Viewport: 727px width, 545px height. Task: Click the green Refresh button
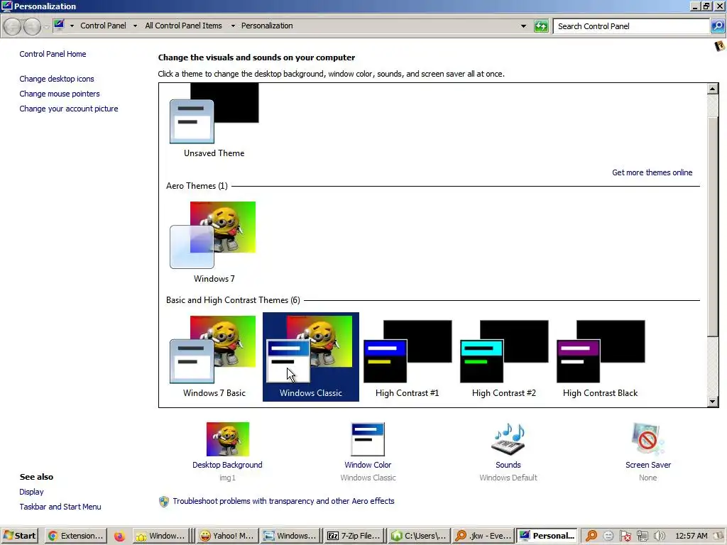click(541, 26)
